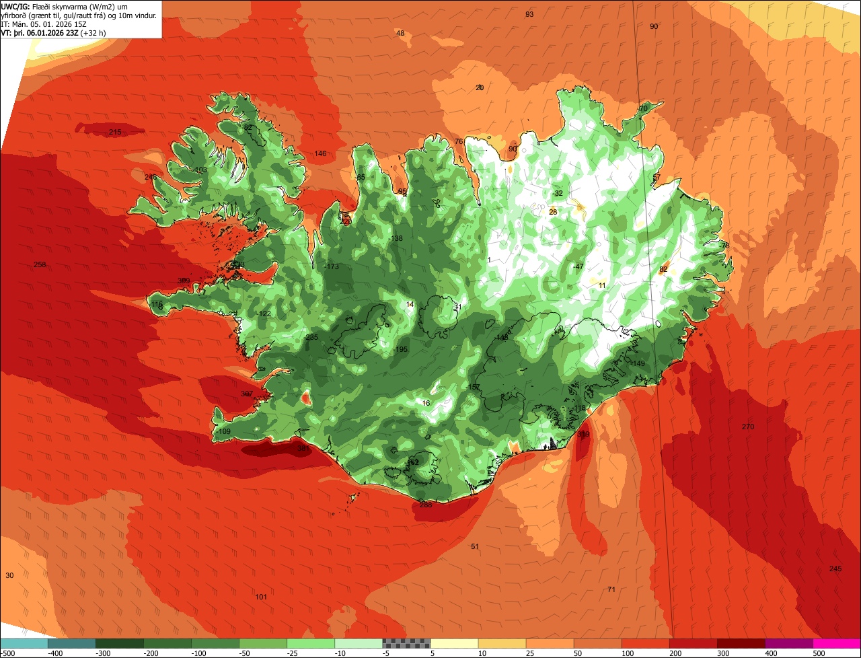
Task: Click the -122 value on western land
Action: pyautogui.click(x=264, y=314)
